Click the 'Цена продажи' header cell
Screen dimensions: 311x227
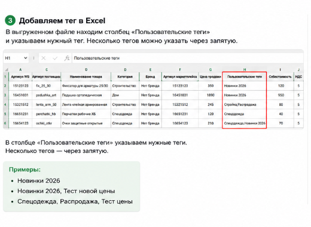[x=211, y=76]
